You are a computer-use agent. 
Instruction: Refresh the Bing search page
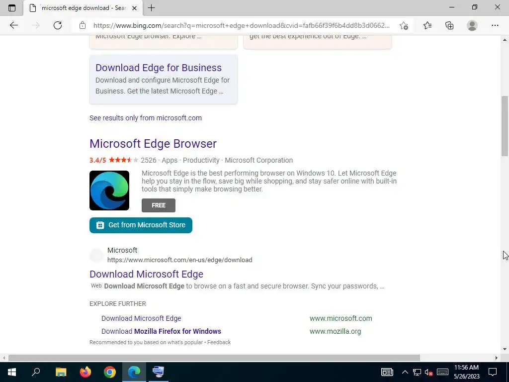(x=58, y=25)
